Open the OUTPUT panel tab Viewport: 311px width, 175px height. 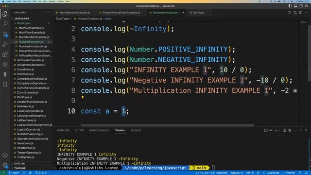[79, 130]
